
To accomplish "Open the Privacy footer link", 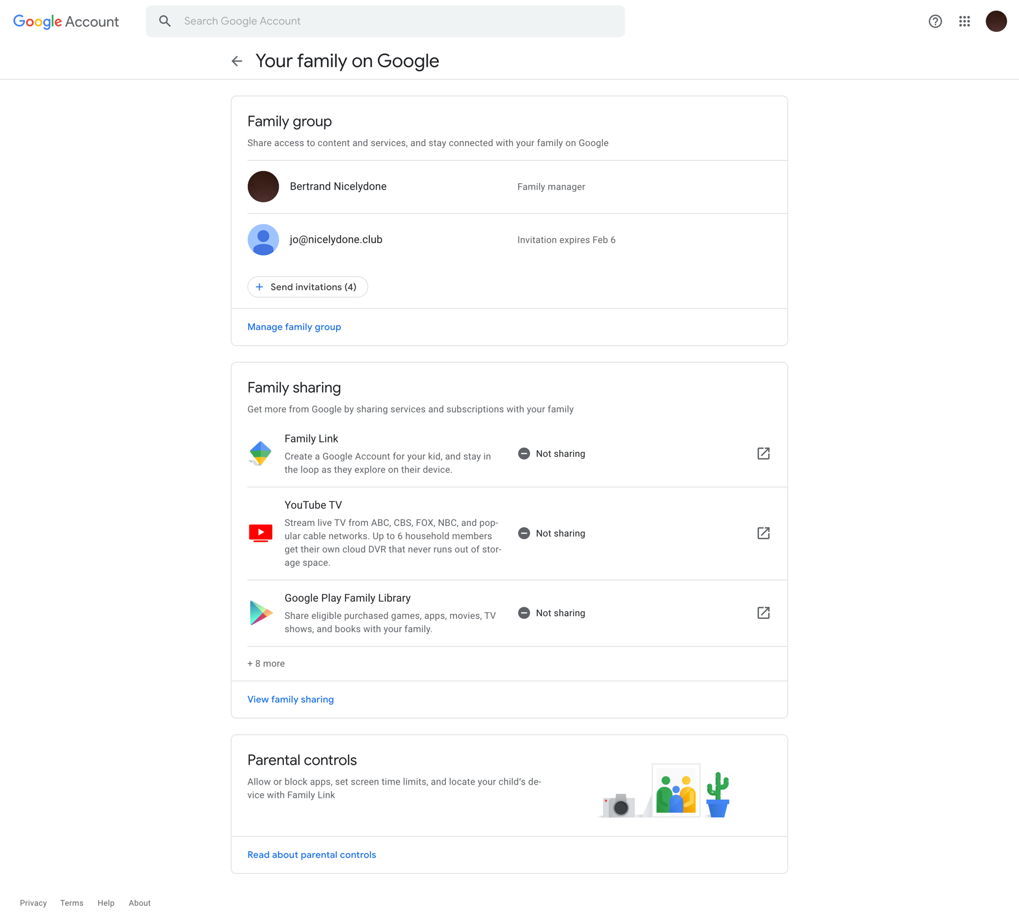I will [33, 903].
